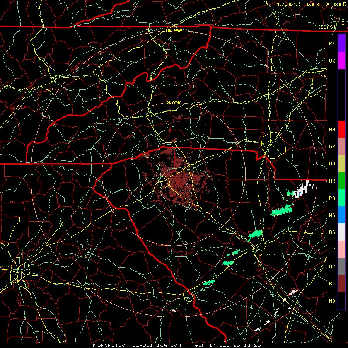Click the 'ND' legend label
Screen dimensions: 348x348
pyautogui.click(x=332, y=301)
